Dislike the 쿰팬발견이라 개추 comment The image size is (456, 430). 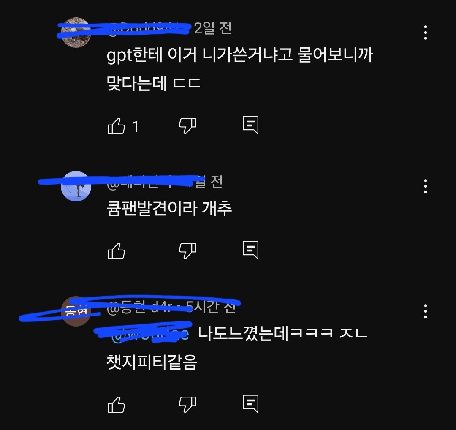[187, 251]
